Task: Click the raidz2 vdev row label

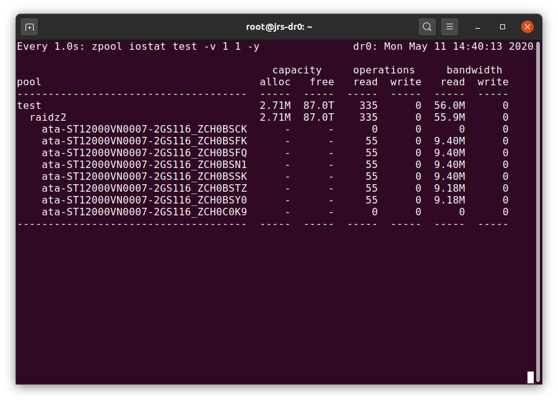Action: click(48, 118)
